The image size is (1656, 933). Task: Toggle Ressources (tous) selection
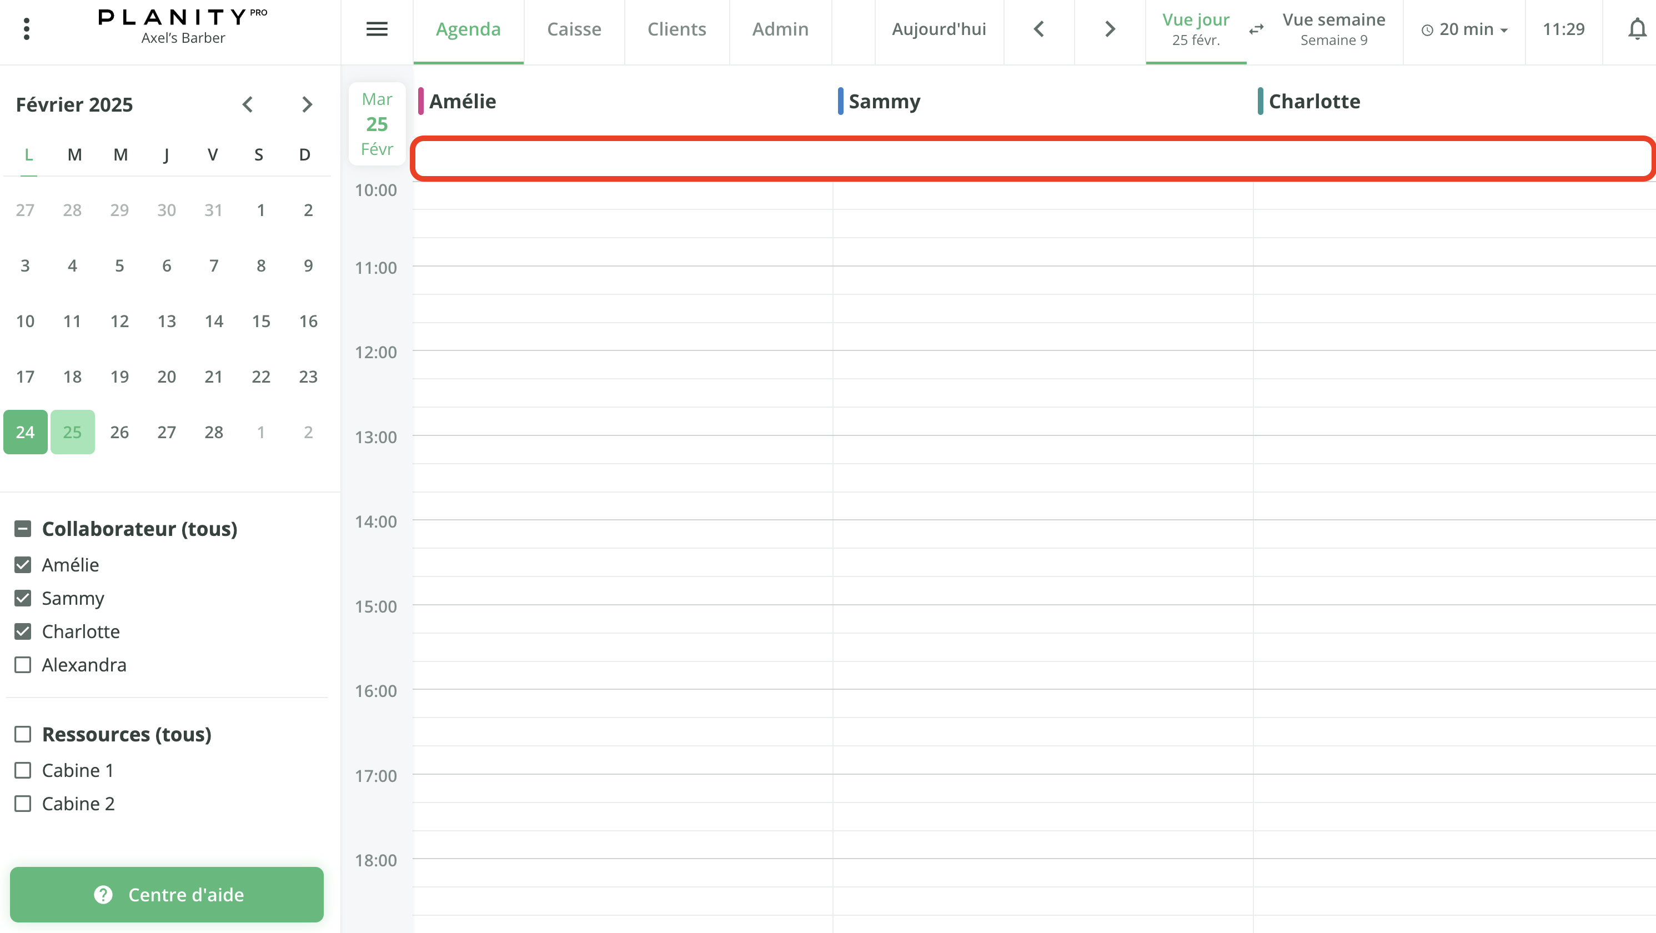click(x=24, y=734)
